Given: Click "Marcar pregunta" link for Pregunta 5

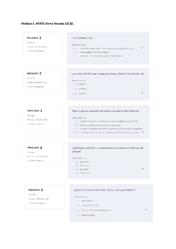Looking at the screenshot, I should click(x=38, y=203).
